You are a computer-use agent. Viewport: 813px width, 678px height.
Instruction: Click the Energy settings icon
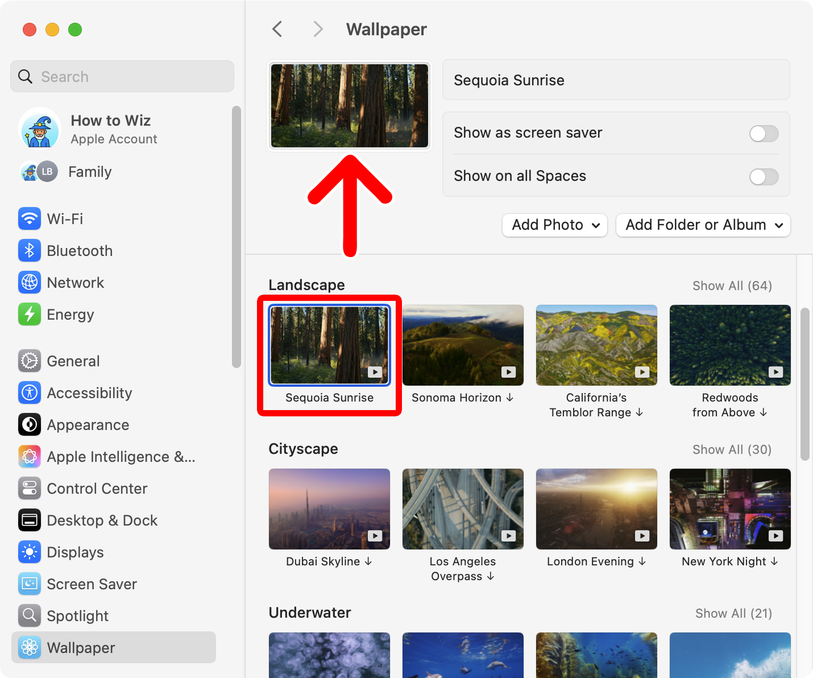(x=30, y=314)
